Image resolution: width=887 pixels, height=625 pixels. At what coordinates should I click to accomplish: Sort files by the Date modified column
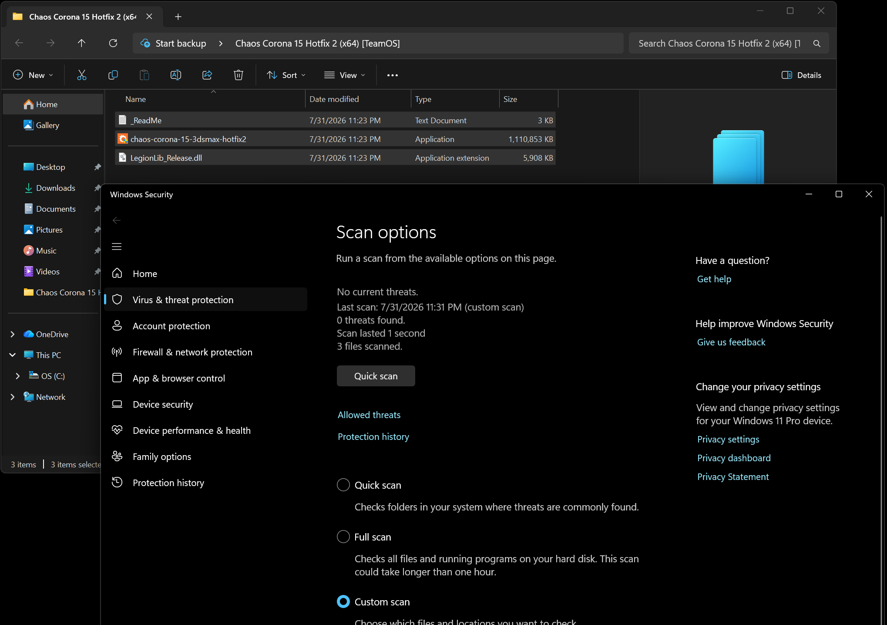pos(358,99)
